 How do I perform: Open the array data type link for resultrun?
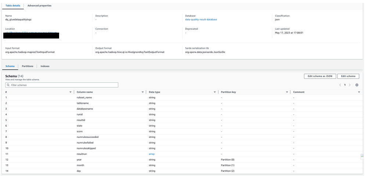click(152, 154)
